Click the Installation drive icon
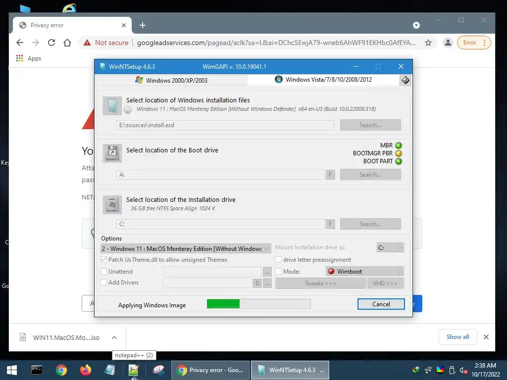This screenshot has height=380, width=507. pyautogui.click(x=112, y=204)
